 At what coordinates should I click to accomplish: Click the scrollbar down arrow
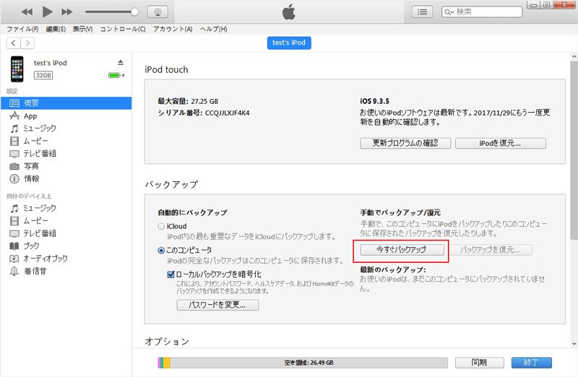pyautogui.click(x=574, y=344)
